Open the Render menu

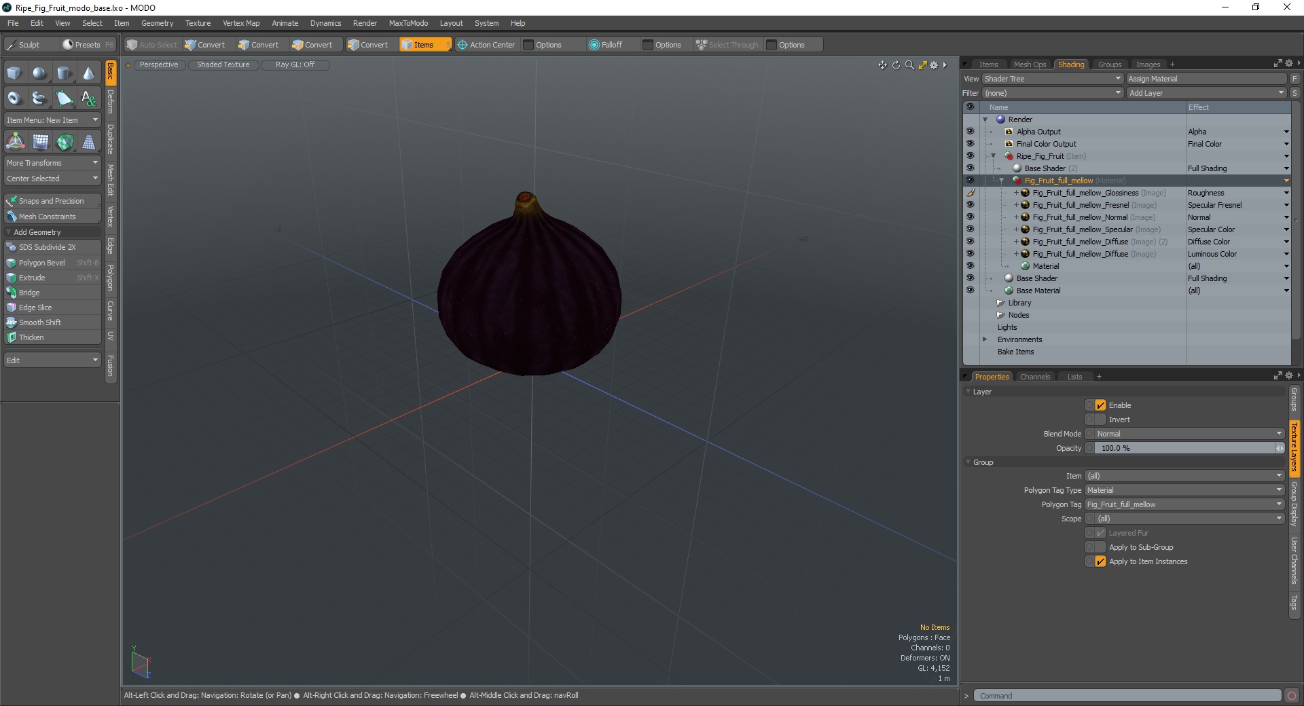tap(365, 23)
